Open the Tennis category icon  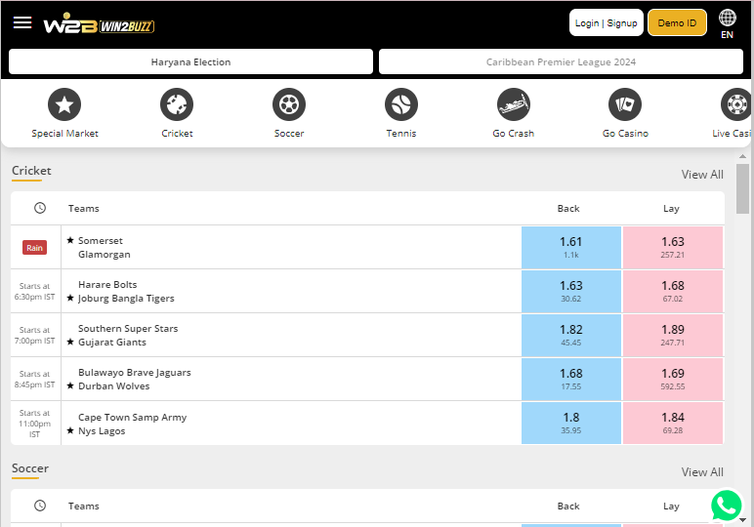(x=401, y=104)
